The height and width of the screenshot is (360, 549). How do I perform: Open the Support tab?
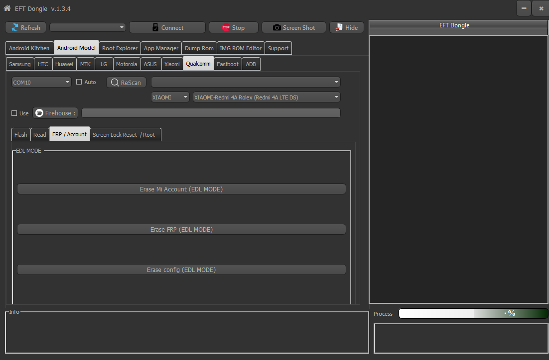click(x=278, y=48)
